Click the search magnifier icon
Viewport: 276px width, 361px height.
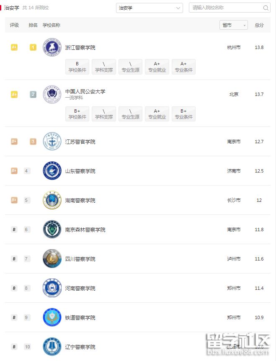[x=266, y=8]
